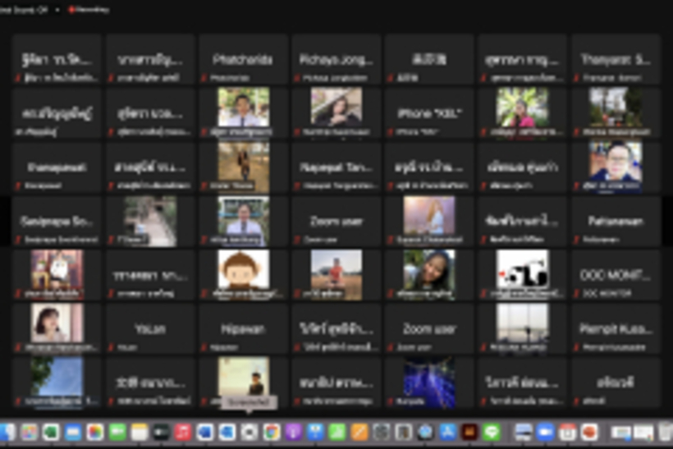Click muted microphone icon on Phatcharida's tile
The height and width of the screenshot is (449, 673).
coord(204,78)
